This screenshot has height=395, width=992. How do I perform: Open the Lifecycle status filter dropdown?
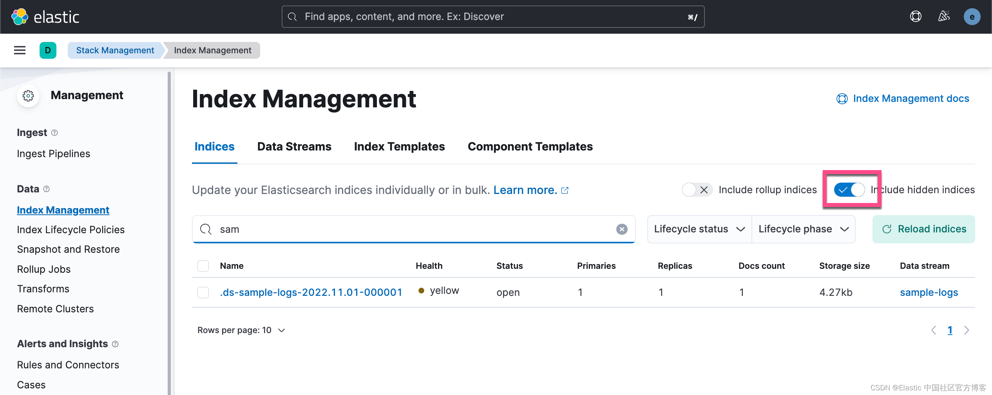pos(699,229)
